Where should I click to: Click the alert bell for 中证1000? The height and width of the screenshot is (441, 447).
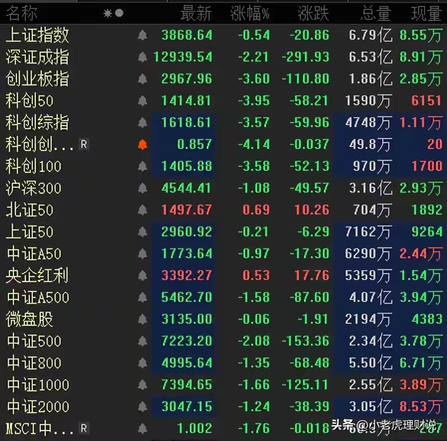click(143, 385)
